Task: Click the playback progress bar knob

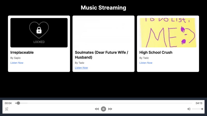Action: coord(18,103)
